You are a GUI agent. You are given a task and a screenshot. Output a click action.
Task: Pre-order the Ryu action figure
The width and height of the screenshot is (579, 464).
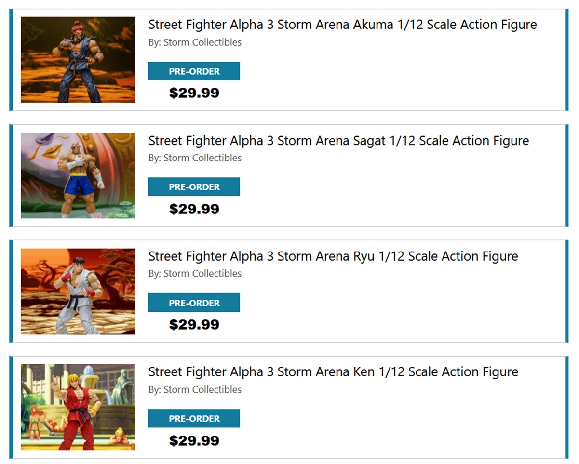(194, 303)
